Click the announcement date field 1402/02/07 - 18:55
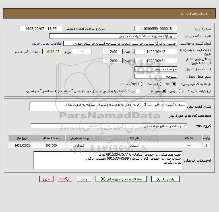The width and height of the screenshot is (219, 212). [41, 29]
